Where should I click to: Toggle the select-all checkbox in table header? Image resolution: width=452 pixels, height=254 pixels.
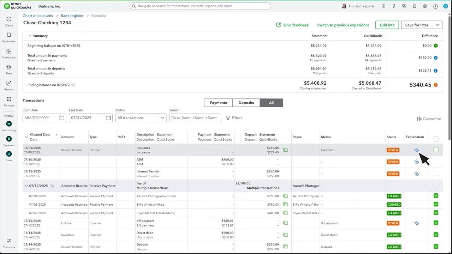(436, 139)
